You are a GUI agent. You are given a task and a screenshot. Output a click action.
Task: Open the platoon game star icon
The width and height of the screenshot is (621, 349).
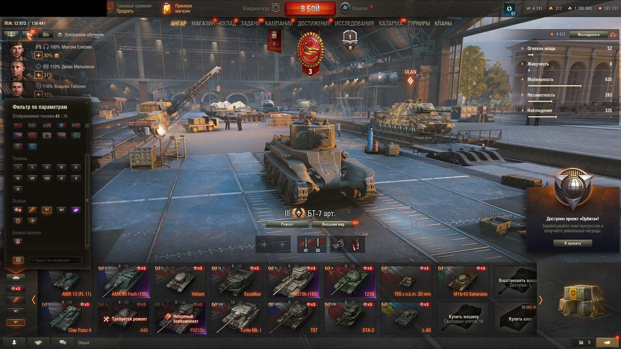(x=276, y=8)
